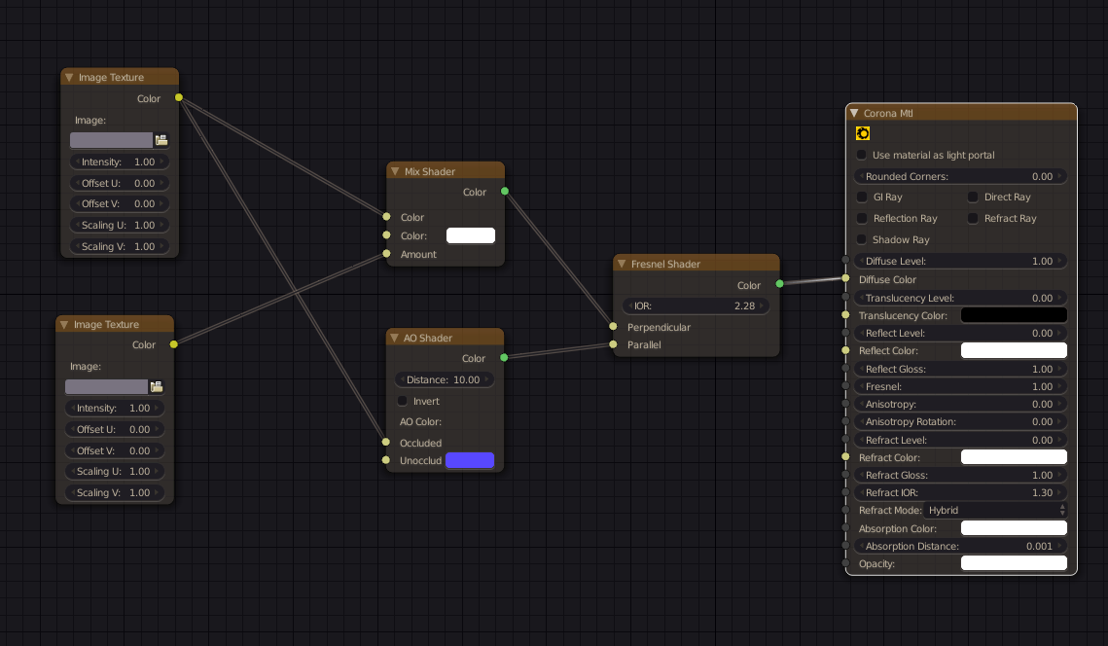This screenshot has width=1108, height=646.
Task: Open the Absorption Color swatch
Action: point(1014,528)
